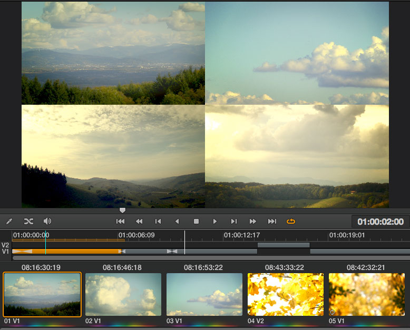Play the timeline forward
Screen dimensions: 410x330
[215, 222]
